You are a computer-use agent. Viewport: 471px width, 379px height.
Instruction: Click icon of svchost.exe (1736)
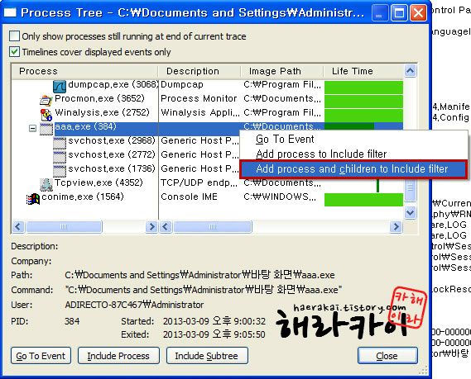60,171
